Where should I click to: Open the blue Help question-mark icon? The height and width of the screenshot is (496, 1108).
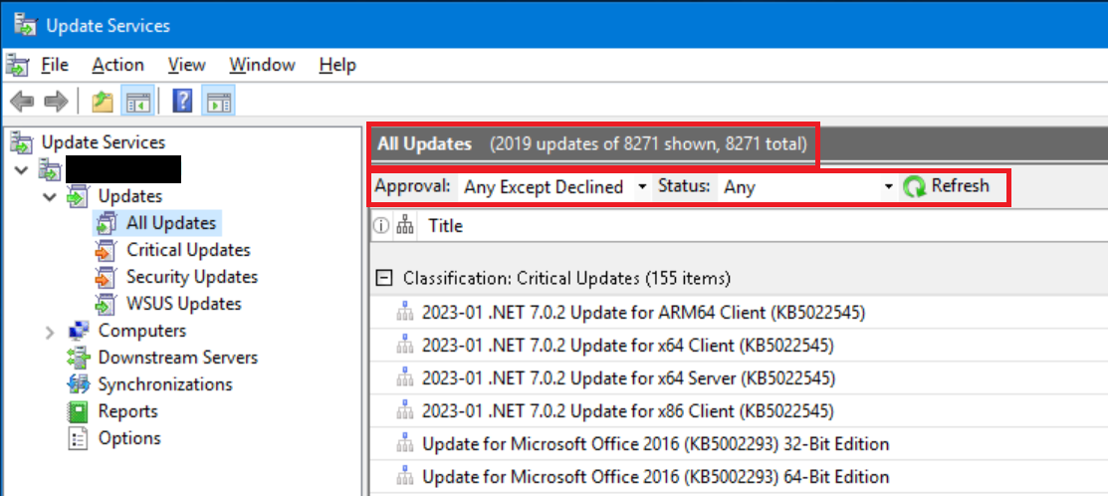182,101
